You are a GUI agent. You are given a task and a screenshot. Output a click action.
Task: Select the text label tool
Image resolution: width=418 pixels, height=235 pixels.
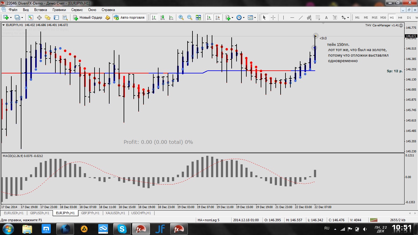326,17
